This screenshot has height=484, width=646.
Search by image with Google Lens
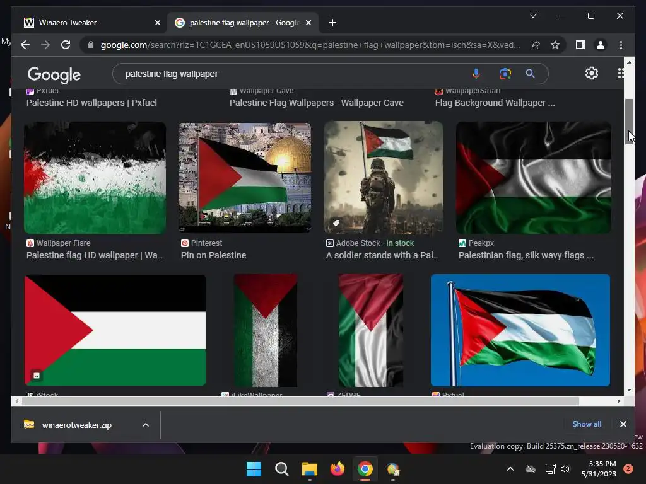click(x=505, y=74)
